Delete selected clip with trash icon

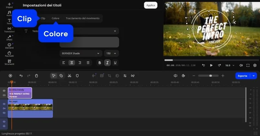click(36, 76)
